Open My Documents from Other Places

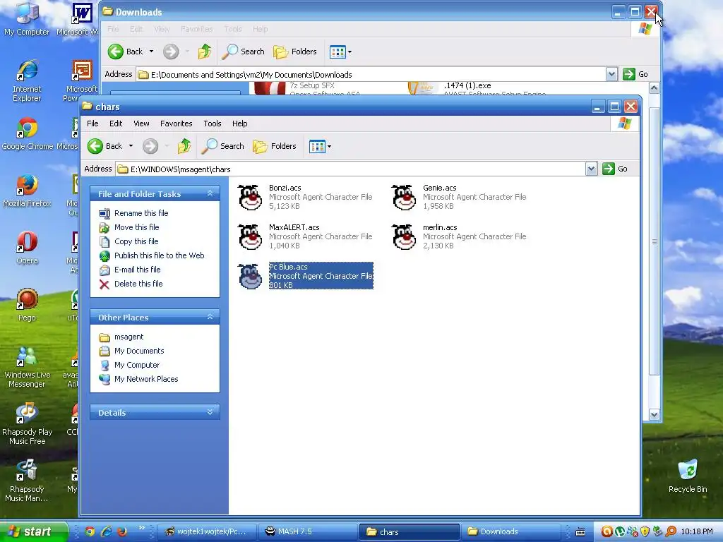point(139,351)
